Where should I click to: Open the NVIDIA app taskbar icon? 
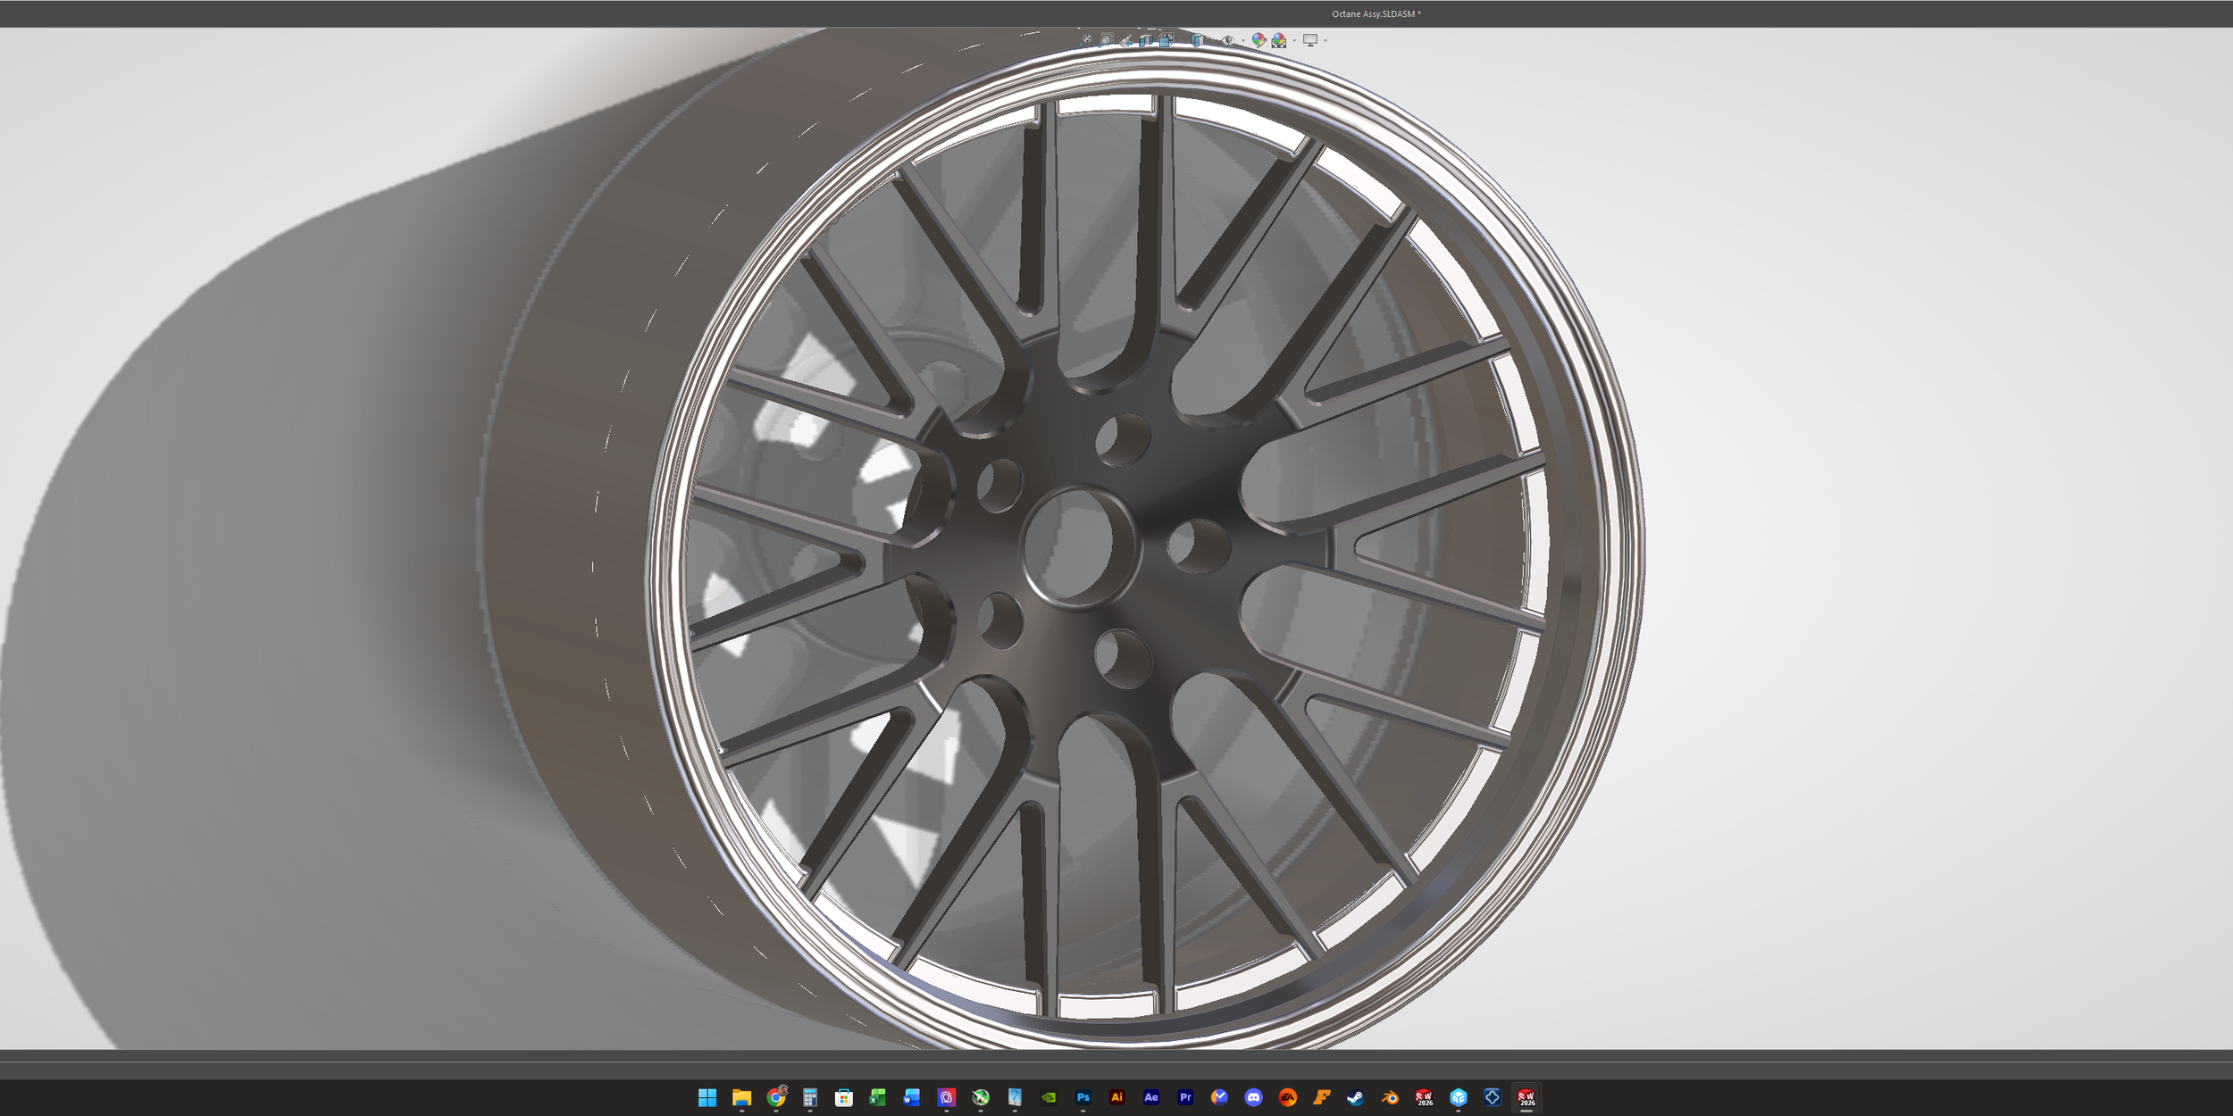click(1050, 1097)
